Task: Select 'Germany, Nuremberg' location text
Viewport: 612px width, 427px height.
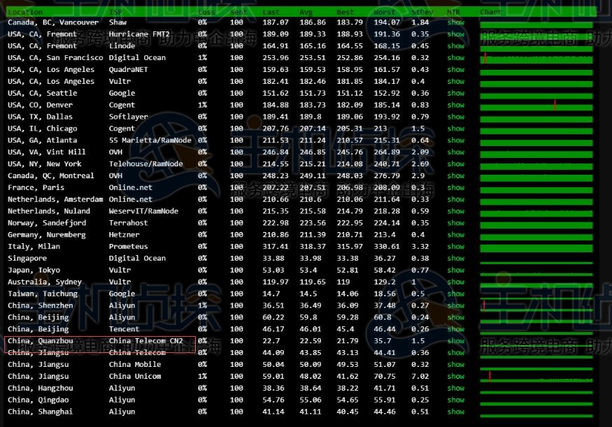Action: pos(46,234)
